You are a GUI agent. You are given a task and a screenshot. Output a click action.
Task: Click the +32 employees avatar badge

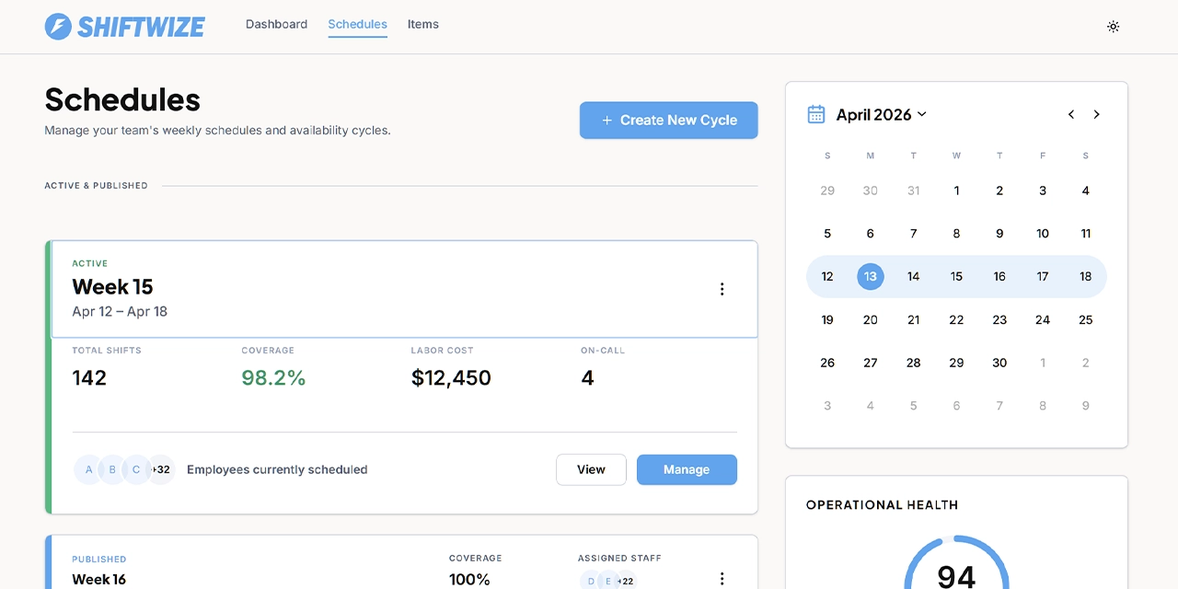click(x=161, y=469)
